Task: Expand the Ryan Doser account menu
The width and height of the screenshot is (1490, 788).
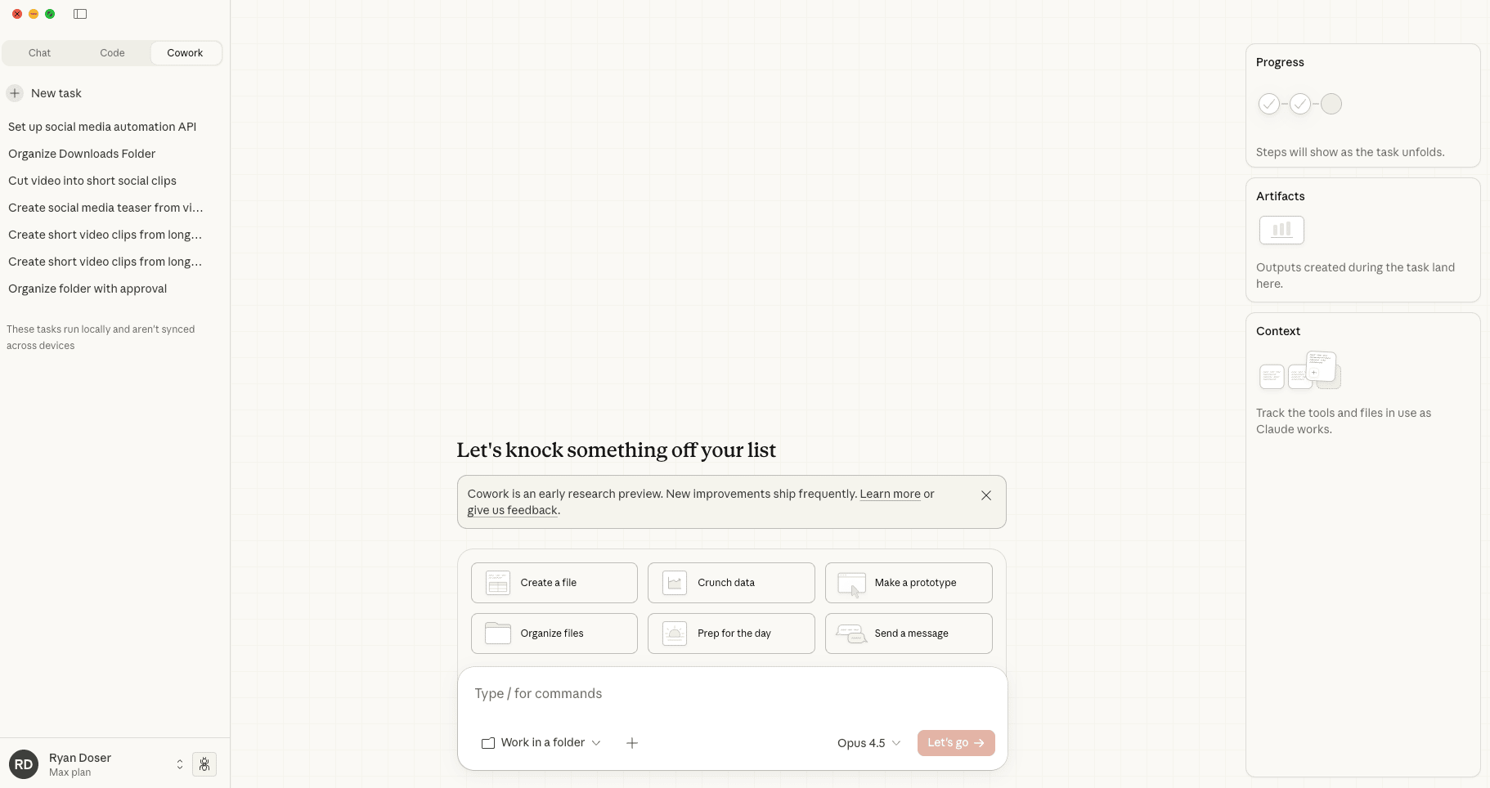Action: click(x=179, y=764)
